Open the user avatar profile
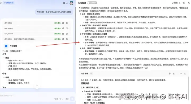191x104 pixels. click(x=72, y=3)
